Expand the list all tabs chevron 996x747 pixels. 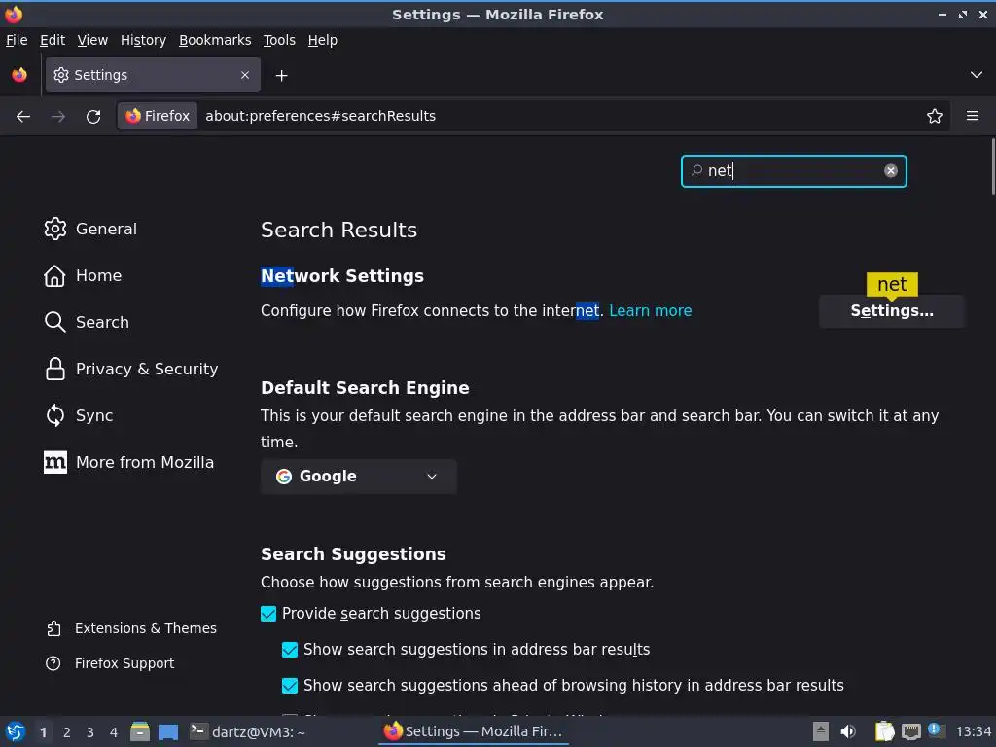(x=977, y=75)
